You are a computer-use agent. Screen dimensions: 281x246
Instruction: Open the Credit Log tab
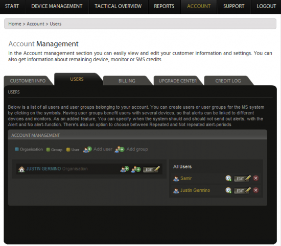click(228, 81)
